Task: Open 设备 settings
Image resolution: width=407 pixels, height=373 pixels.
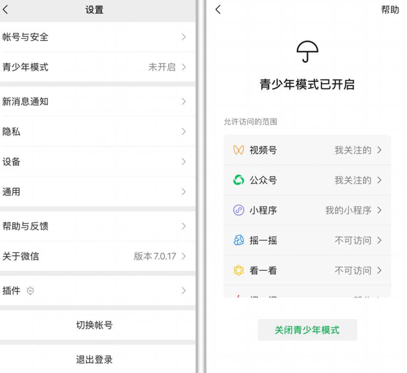Action: click(x=98, y=162)
